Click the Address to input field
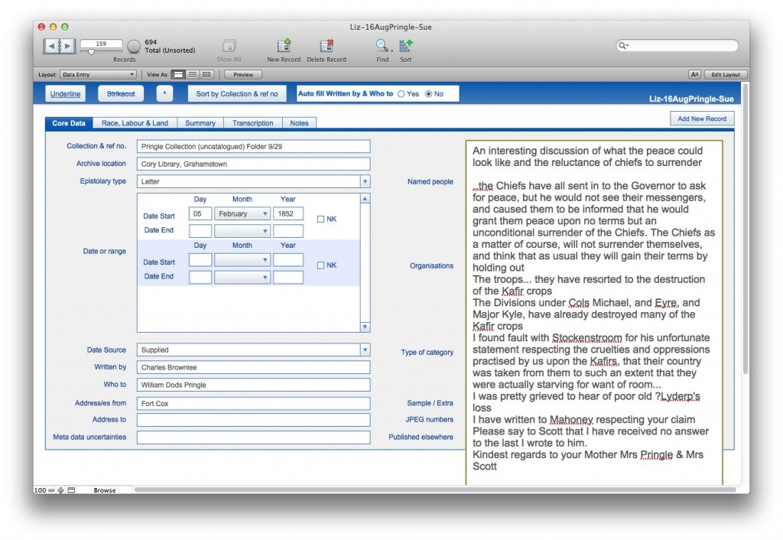Viewport: 783px width, 540px height. tap(253, 420)
